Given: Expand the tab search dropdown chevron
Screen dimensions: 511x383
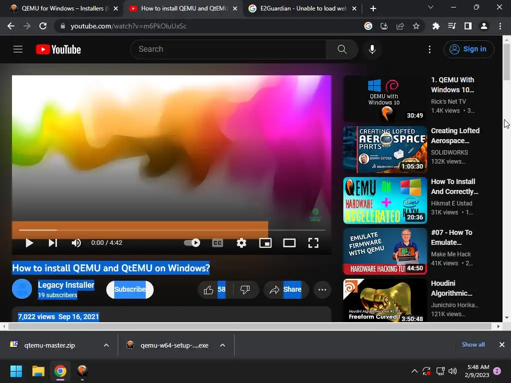Looking at the screenshot, I should [x=431, y=7].
